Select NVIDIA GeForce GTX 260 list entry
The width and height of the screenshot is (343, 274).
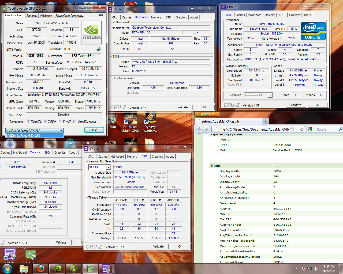[x=34, y=136]
